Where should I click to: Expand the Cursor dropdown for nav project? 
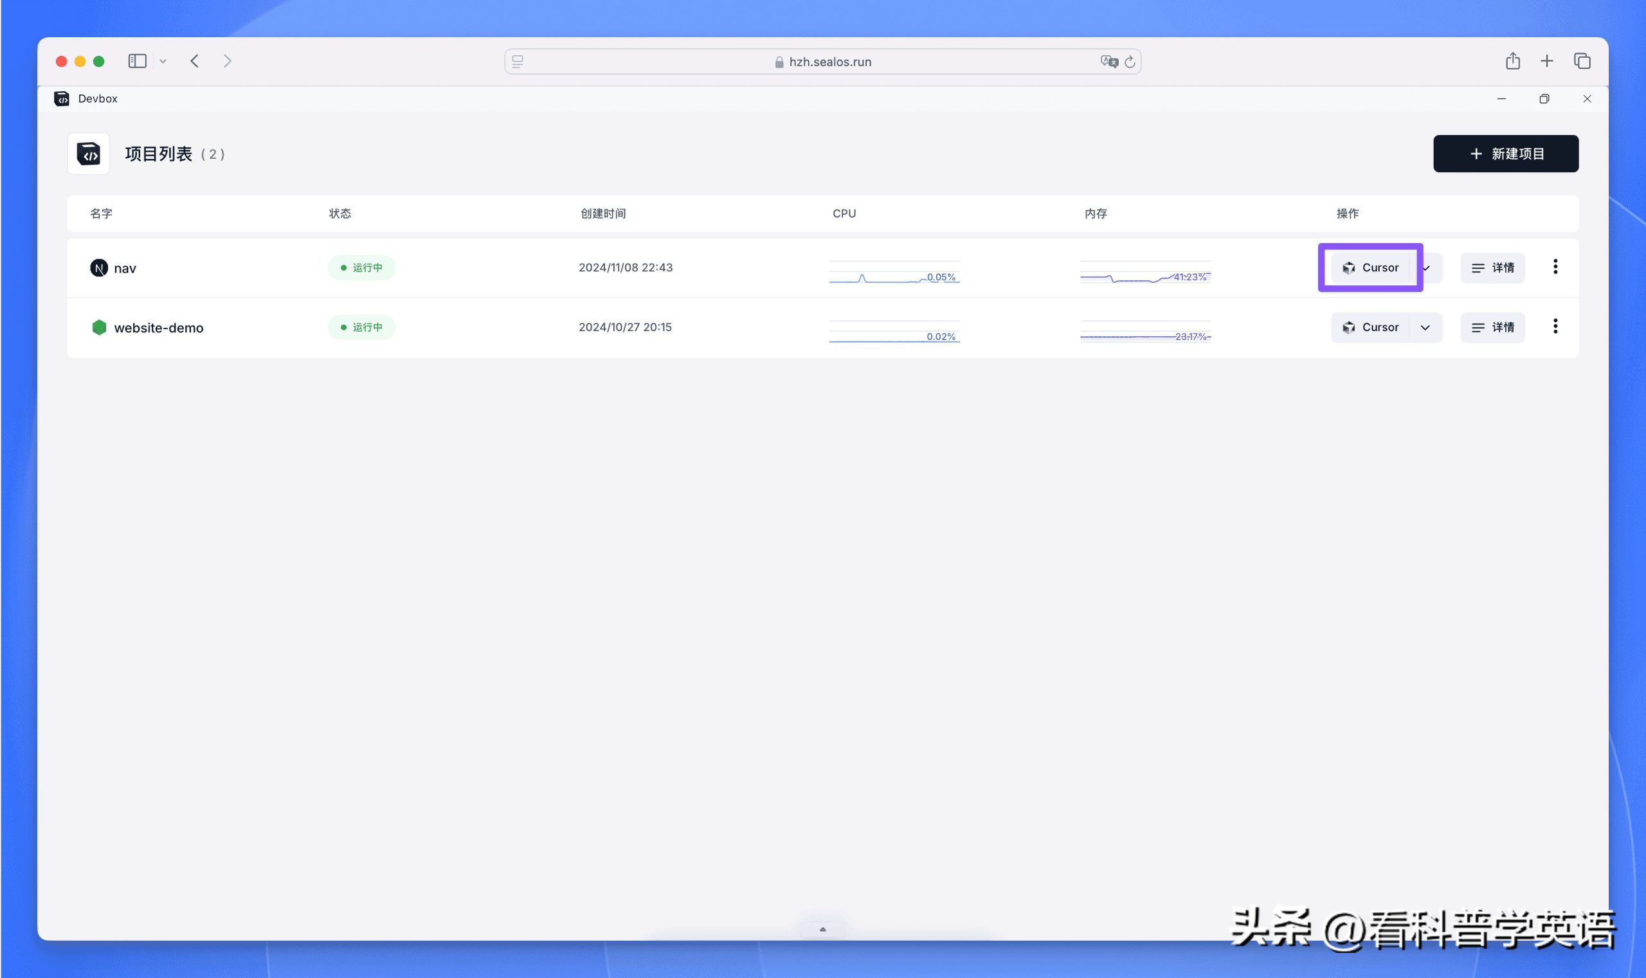pyautogui.click(x=1427, y=267)
